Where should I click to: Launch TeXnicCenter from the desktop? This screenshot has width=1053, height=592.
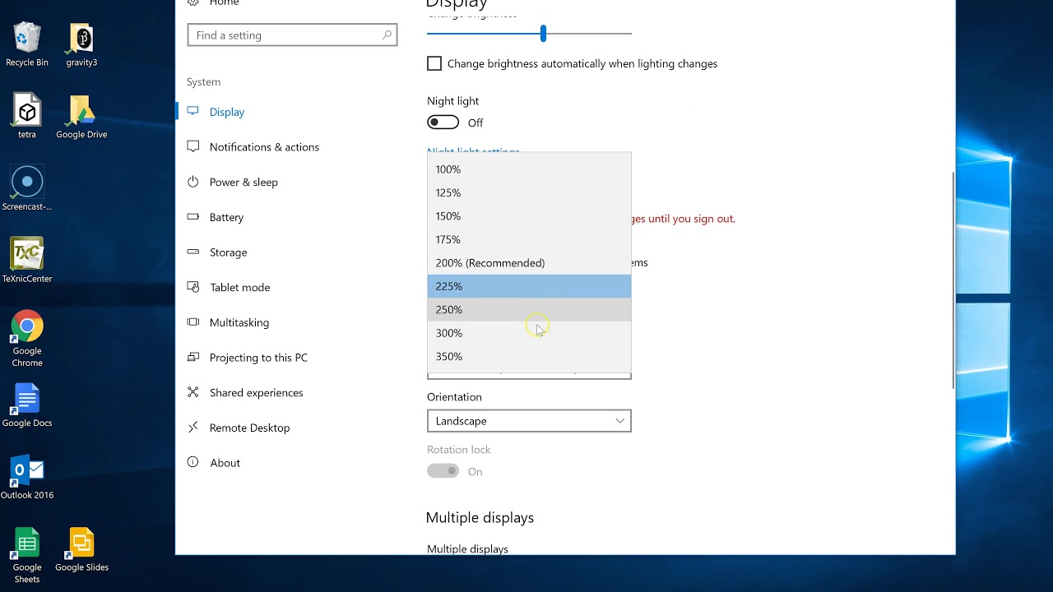(27, 261)
